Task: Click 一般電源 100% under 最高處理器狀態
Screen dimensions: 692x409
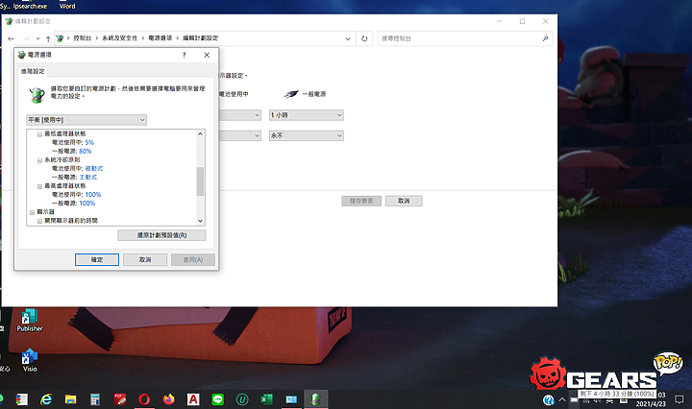Action: (x=86, y=204)
